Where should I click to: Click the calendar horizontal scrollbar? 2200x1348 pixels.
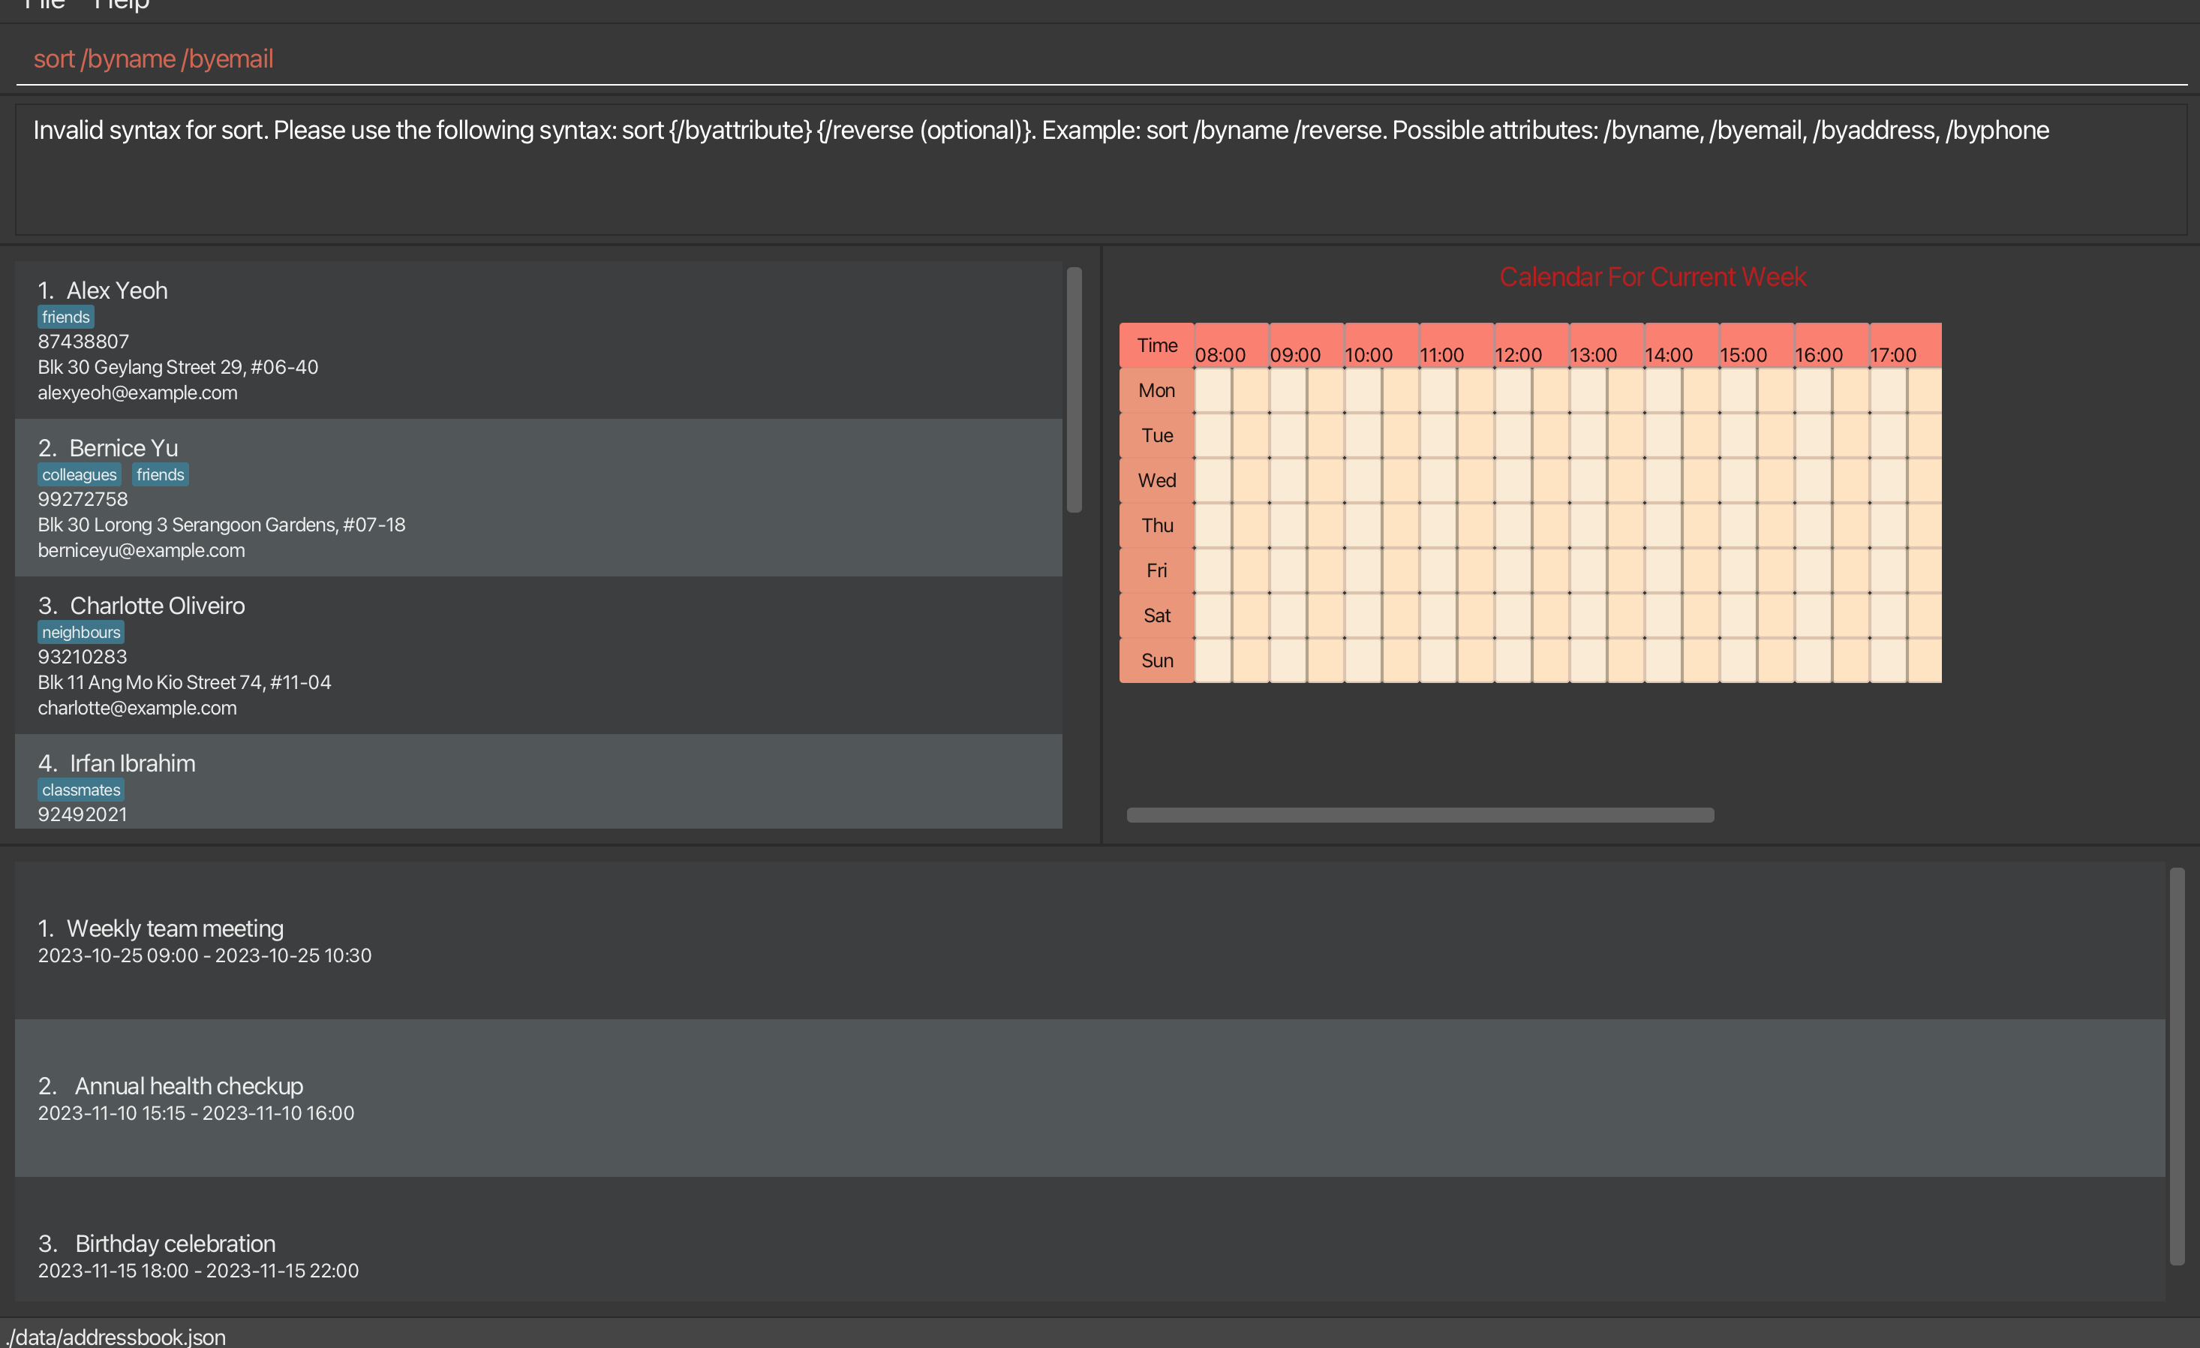[x=1420, y=814]
